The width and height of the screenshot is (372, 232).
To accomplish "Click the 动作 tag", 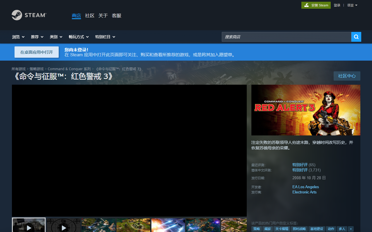I will [x=331, y=229].
